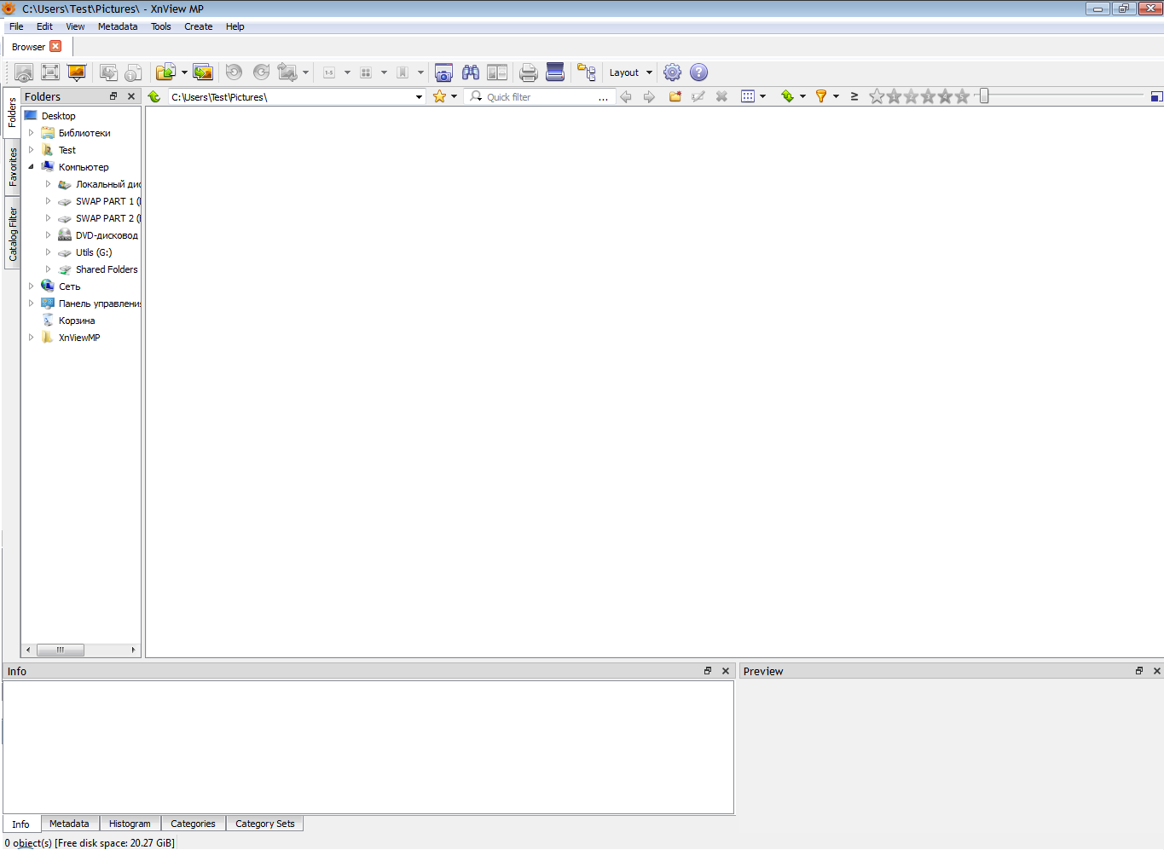The image size is (1164, 850).
Task: Go up one folder level with green arrow
Action: point(154,96)
